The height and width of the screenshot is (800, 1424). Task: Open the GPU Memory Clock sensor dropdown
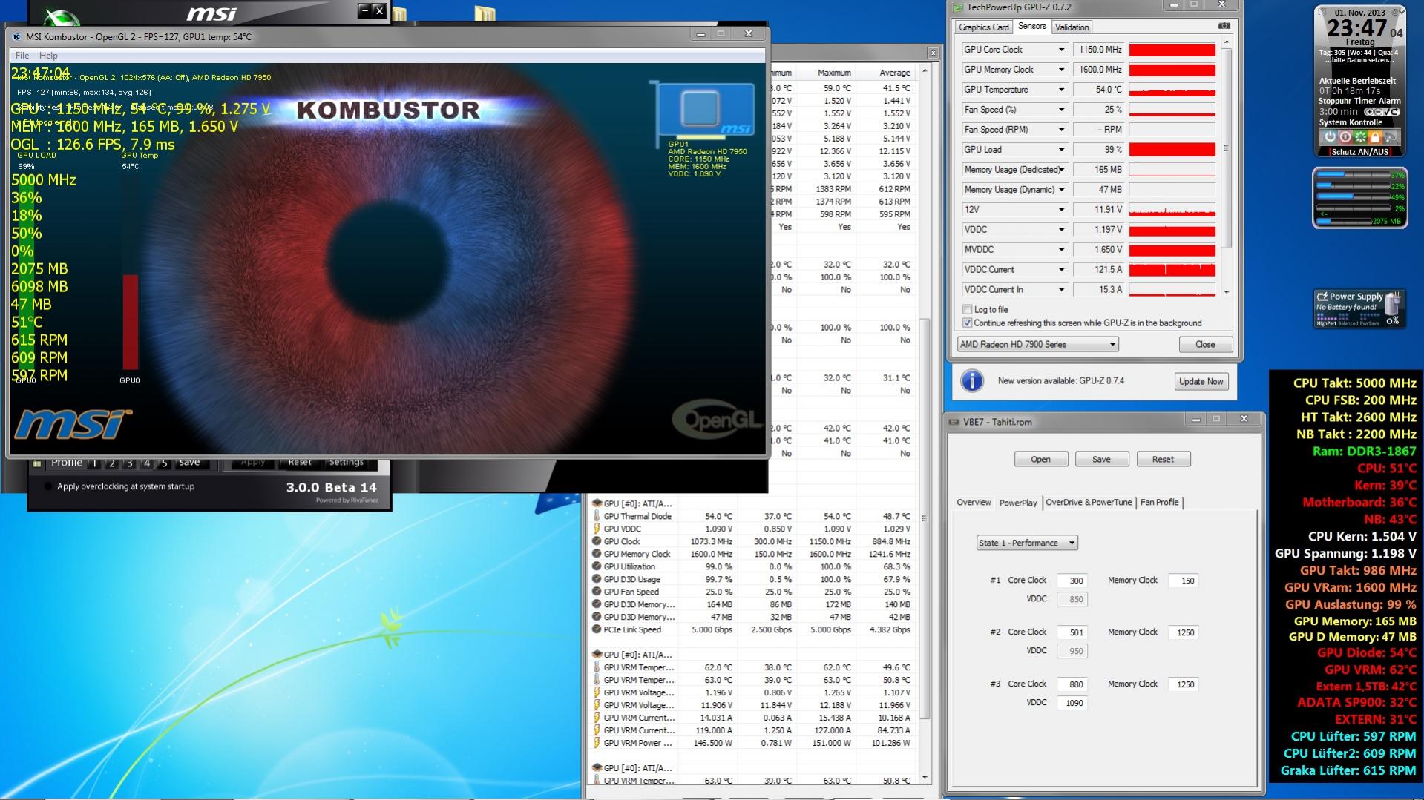click(1061, 70)
